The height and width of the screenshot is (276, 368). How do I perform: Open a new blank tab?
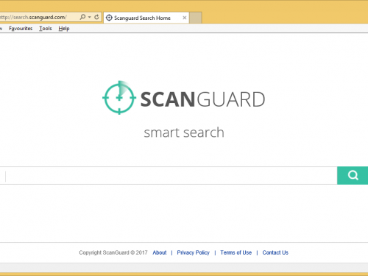tap(196, 18)
